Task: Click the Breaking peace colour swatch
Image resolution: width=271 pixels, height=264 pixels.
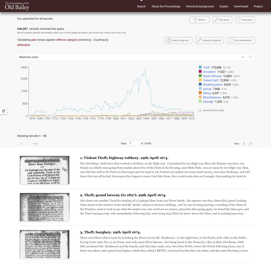Action: coord(200,84)
